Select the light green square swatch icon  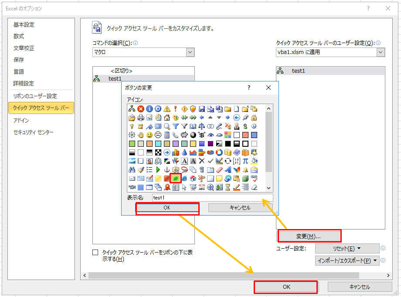132,144
